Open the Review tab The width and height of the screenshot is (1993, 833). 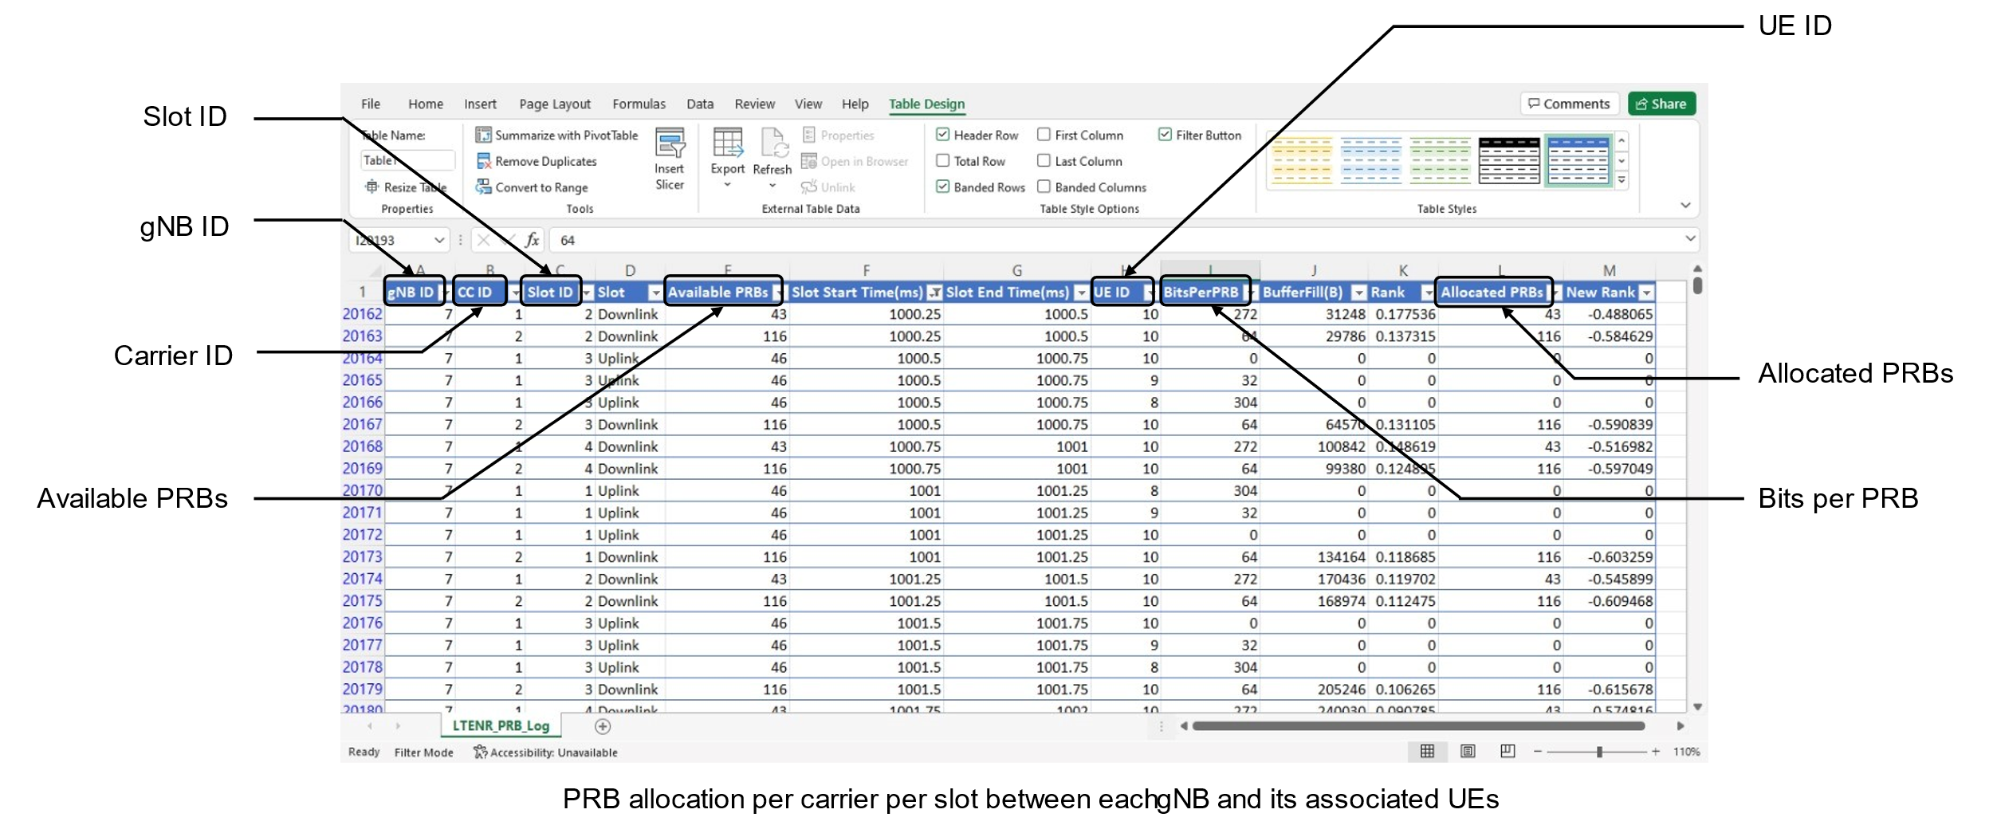coord(754,104)
